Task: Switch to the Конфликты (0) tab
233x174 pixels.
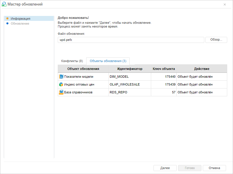Action: (x=72, y=61)
